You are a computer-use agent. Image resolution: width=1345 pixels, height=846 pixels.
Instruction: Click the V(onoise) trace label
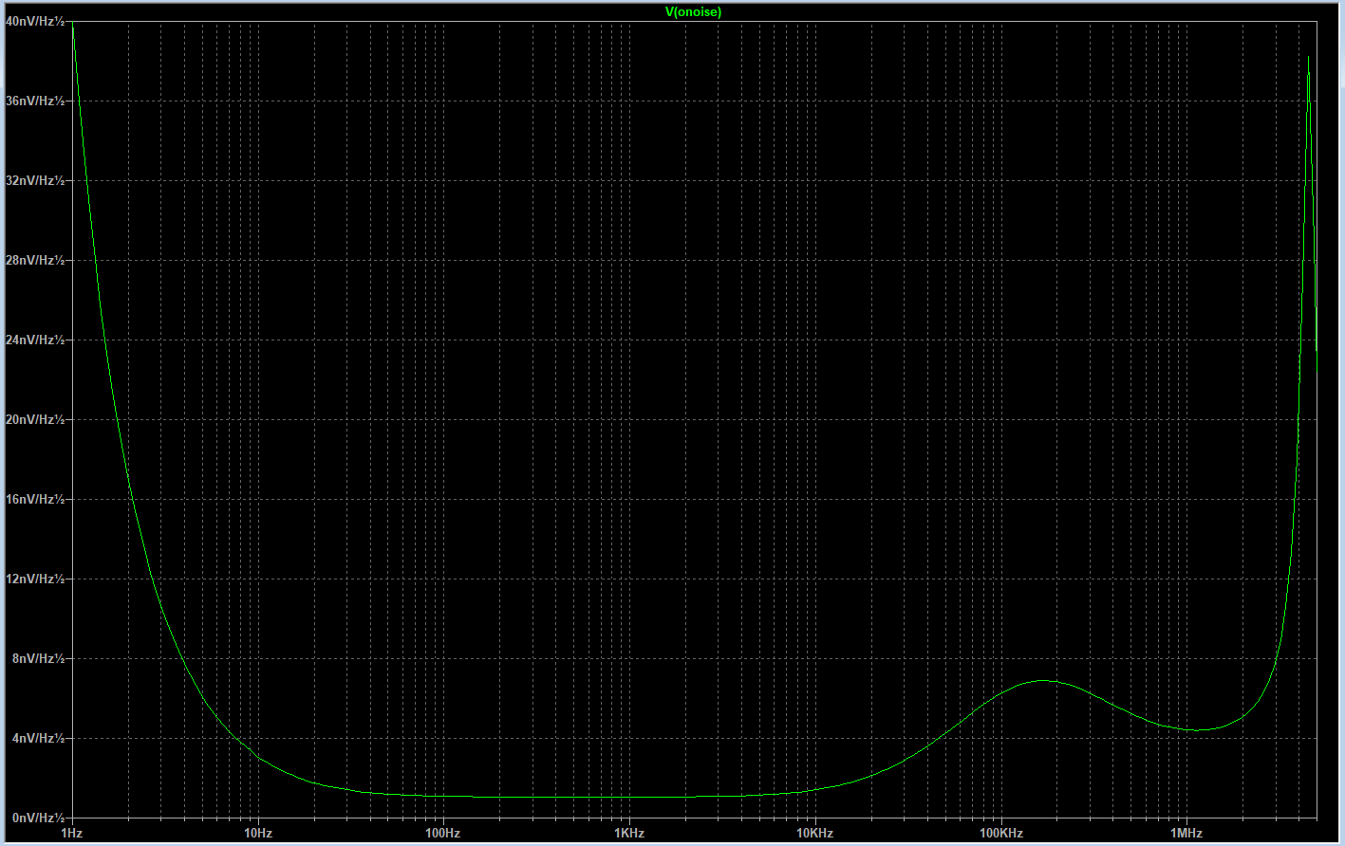(x=693, y=11)
